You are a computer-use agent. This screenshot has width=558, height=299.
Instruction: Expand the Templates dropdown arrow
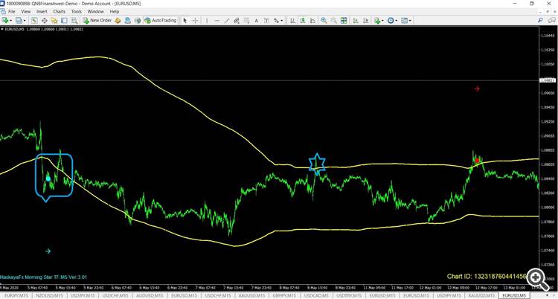click(x=410, y=21)
